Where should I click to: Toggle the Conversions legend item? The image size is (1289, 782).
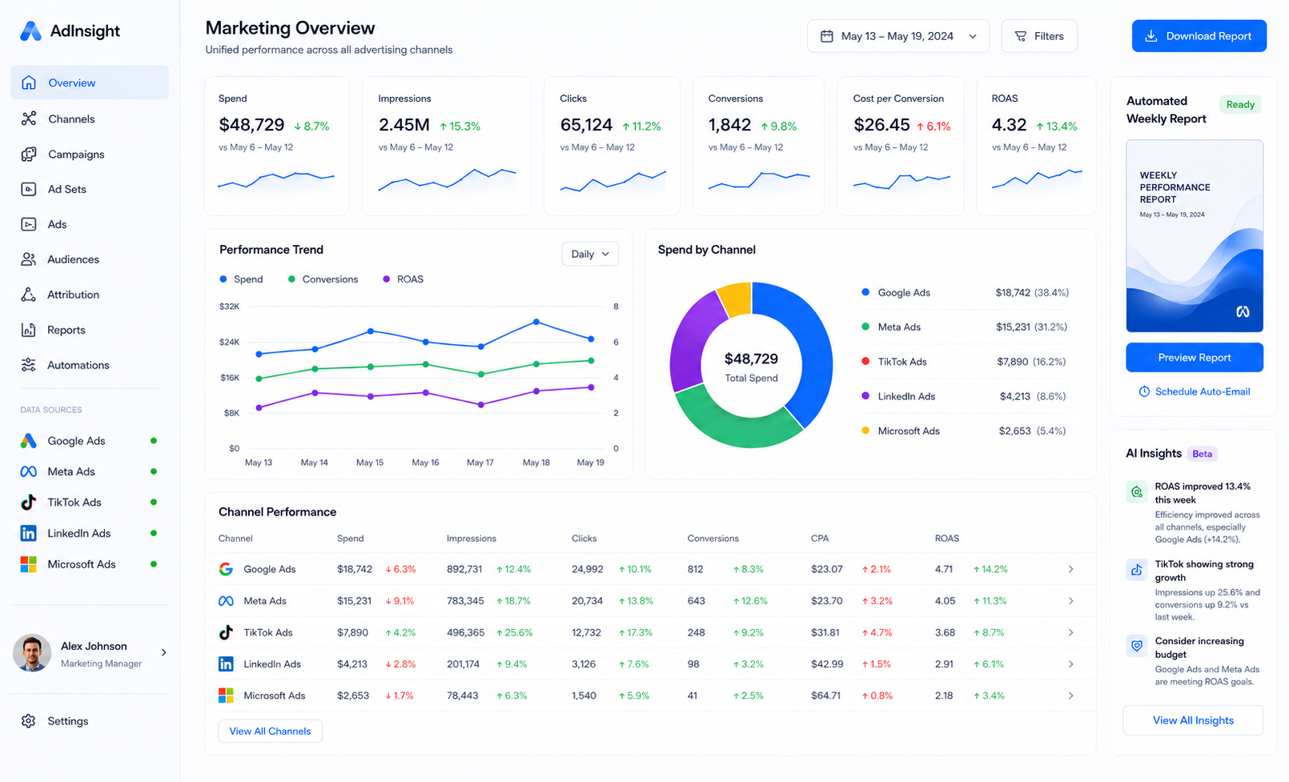(x=323, y=279)
